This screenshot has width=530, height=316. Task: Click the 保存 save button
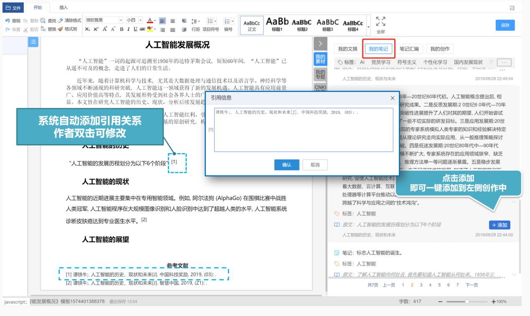pos(505,25)
